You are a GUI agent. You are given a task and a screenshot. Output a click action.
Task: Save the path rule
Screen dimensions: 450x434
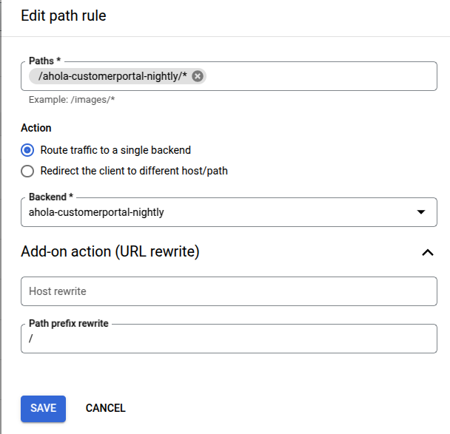[44, 409]
